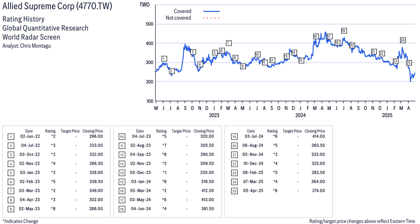This screenshot has height=224, width=420.
Task: Click Target Price header in the first table
Action: point(70,131)
